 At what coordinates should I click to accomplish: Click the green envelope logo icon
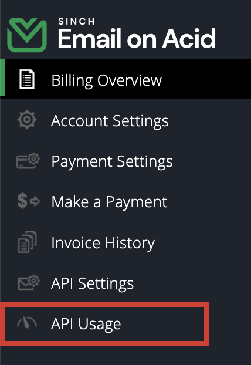tap(27, 35)
